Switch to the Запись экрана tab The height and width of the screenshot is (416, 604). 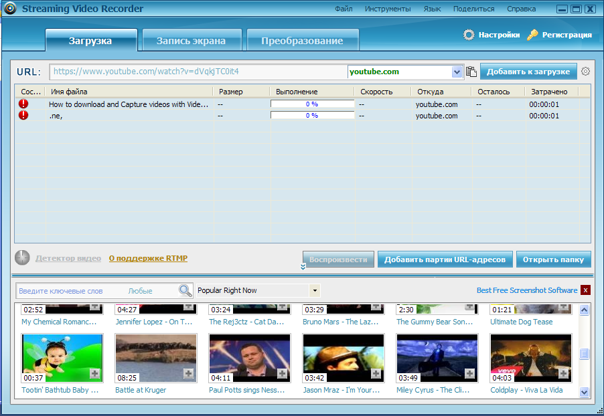pyautogui.click(x=191, y=41)
